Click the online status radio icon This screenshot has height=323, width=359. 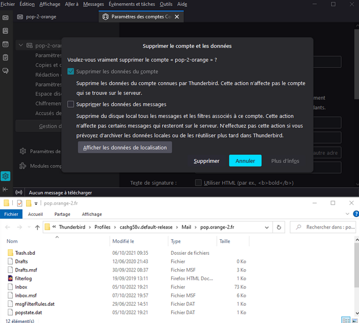19,193
